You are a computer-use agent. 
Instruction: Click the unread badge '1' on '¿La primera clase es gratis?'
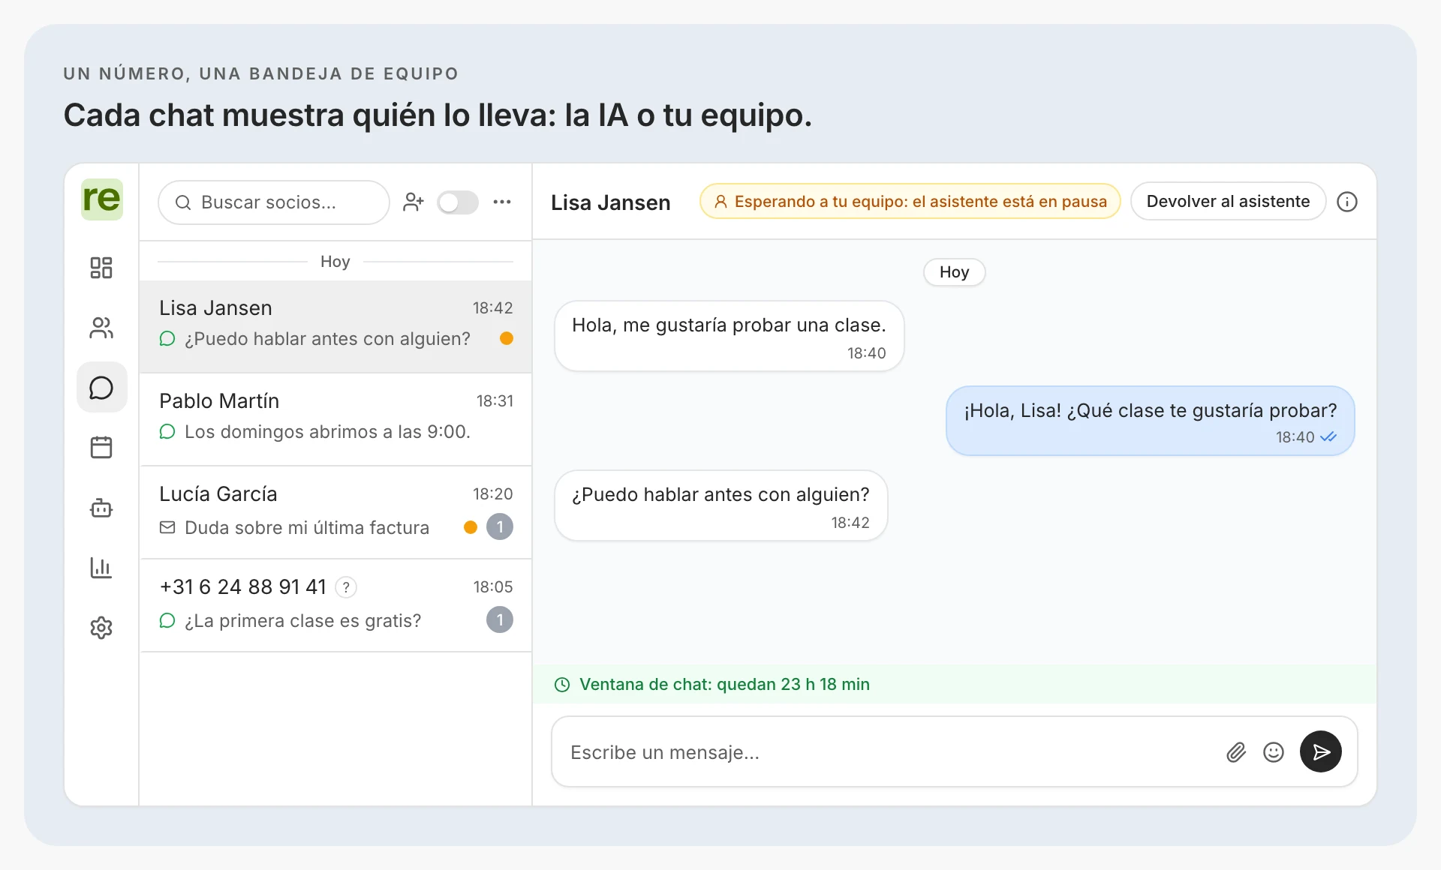pos(500,620)
